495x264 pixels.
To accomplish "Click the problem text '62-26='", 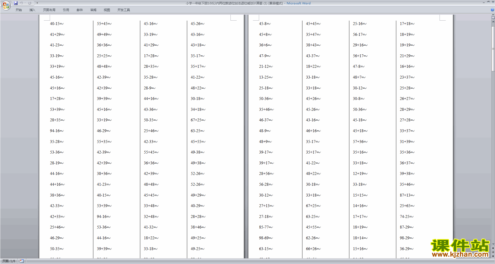I will tap(312, 238).
